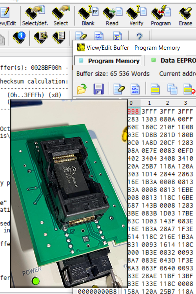Click the programmer socket photo thumbnail
The height and width of the screenshot is (294, 196).
[69, 194]
